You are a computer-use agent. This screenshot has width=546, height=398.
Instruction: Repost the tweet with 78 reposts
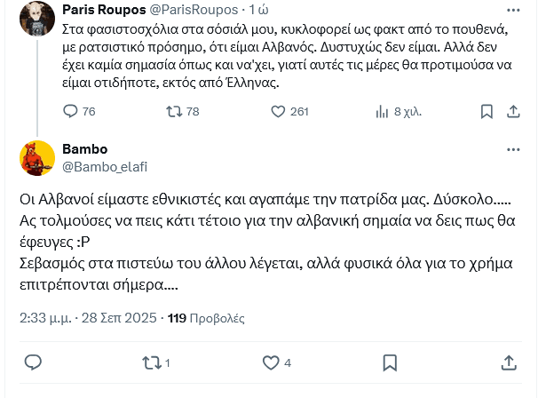click(174, 111)
